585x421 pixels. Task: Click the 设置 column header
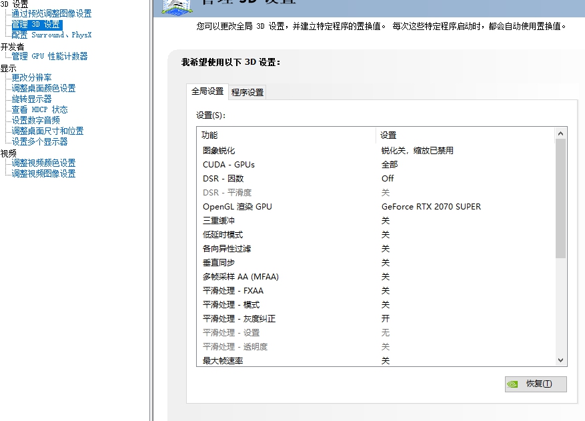pyautogui.click(x=465, y=135)
